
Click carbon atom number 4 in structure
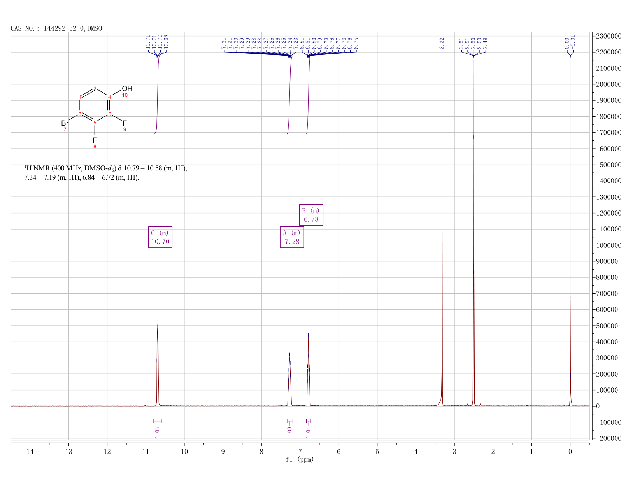[x=109, y=97]
